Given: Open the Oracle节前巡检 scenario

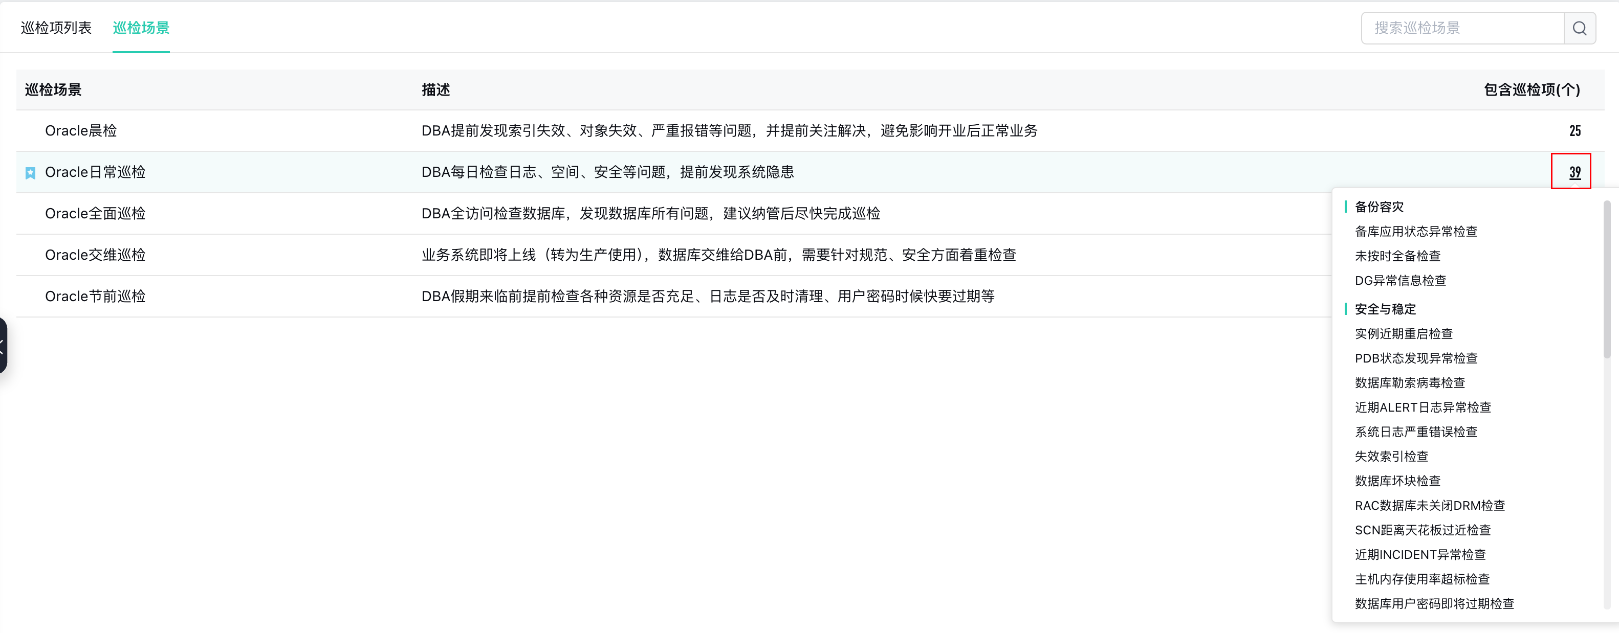Looking at the screenshot, I should [95, 297].
